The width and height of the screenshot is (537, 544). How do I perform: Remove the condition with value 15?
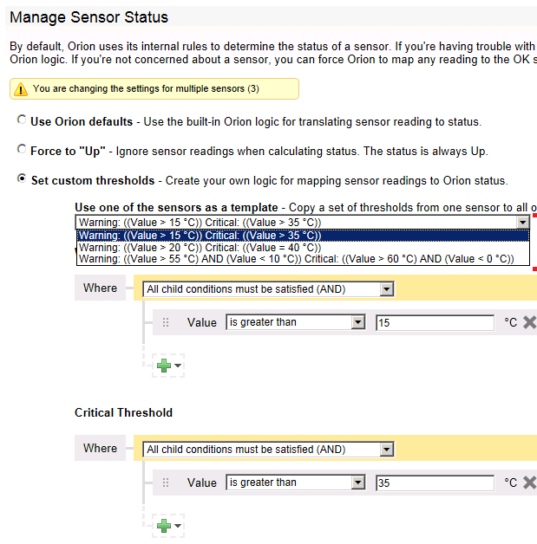[x=530, y=322]
